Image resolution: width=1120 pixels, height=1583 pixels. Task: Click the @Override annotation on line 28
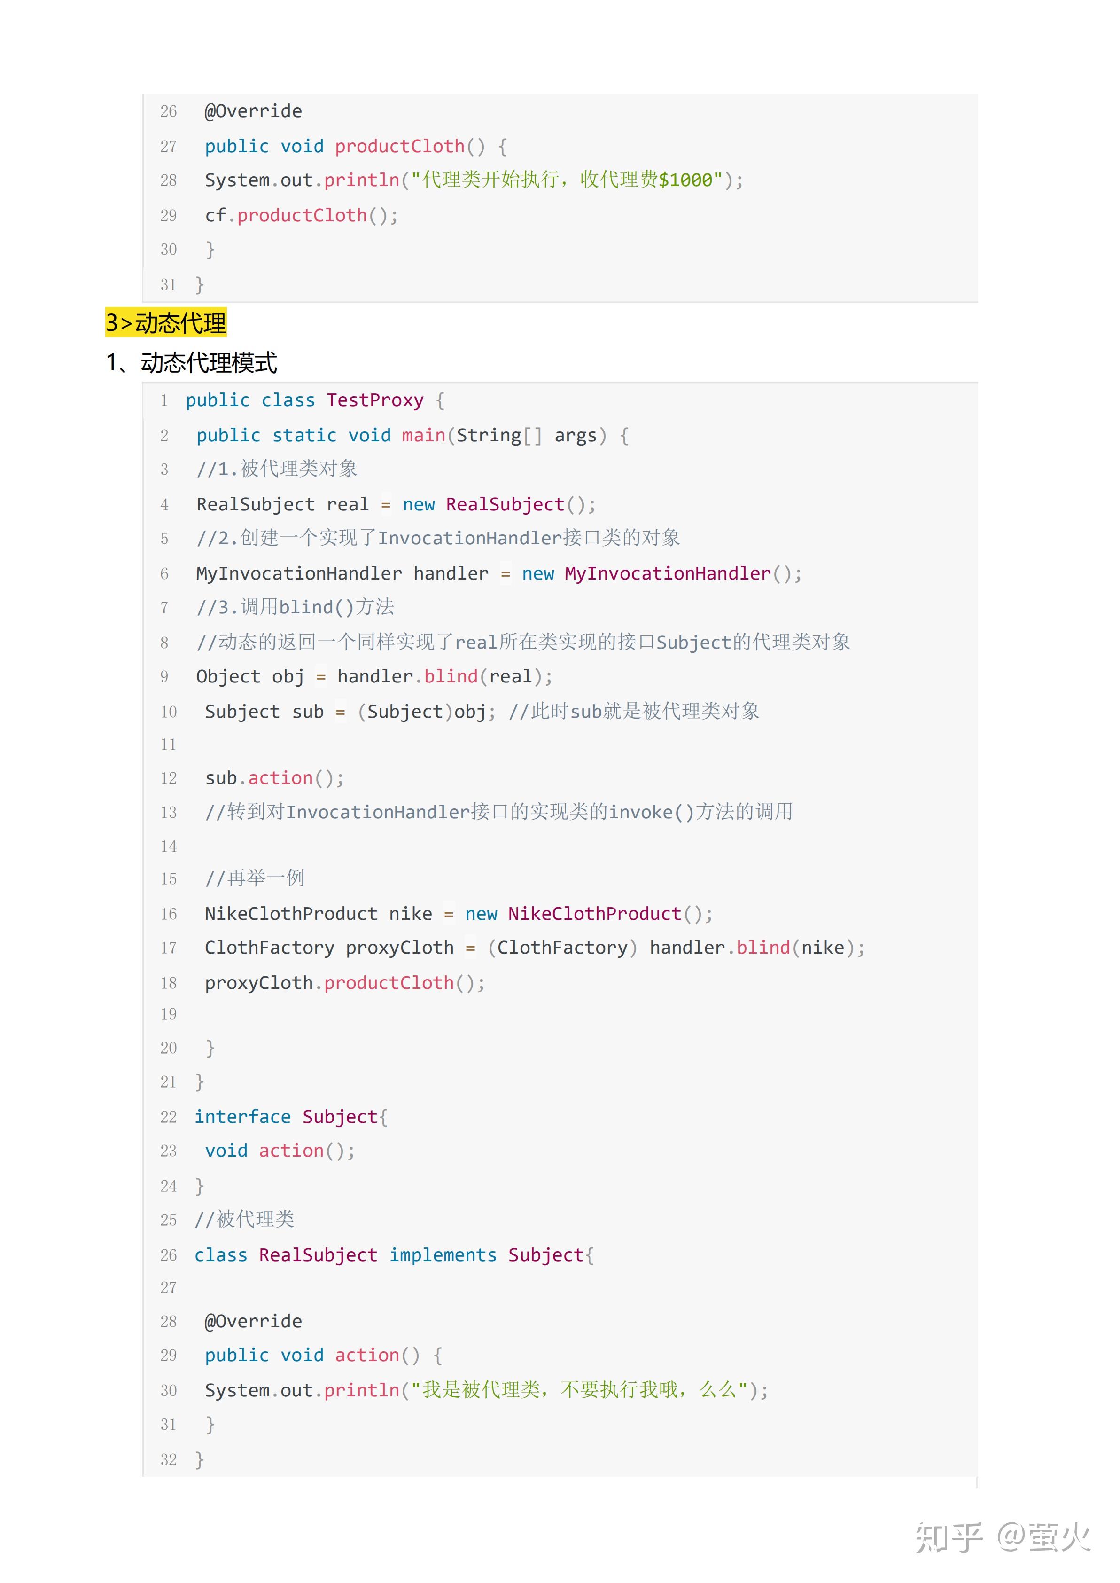(x=253, y=1322)
